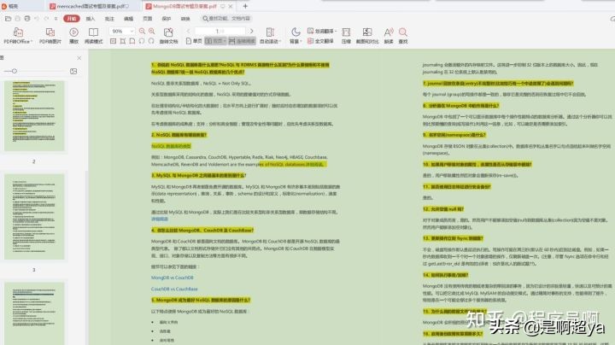This screenshot has width=615, height=345.
Task: Open the 保护 ribbon tab
Action: click(x=167, y=19)
